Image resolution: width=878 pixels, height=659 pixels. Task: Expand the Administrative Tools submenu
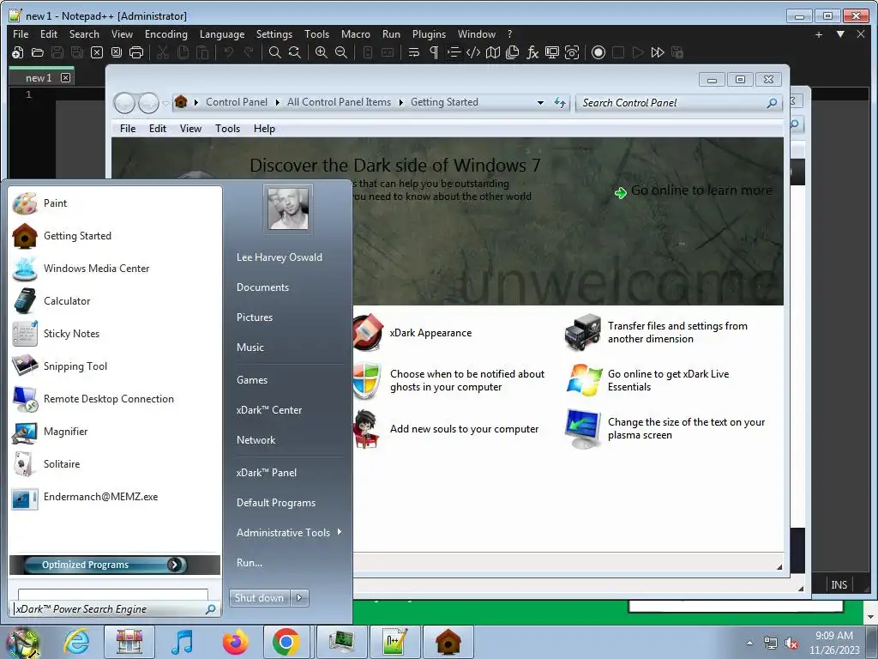point(288,533)
